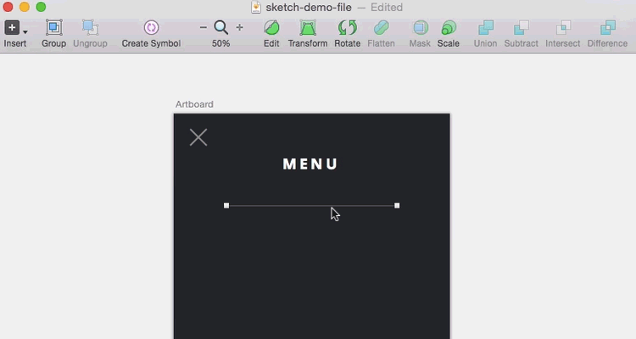Apply Subtract boolean operation
The height and width of the screenshot is (339, 636).
[522, 29]
